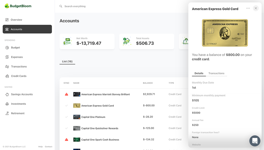264x150 pixels.
Task: Sort by the NAME column header
Action: tap(76, 83)
